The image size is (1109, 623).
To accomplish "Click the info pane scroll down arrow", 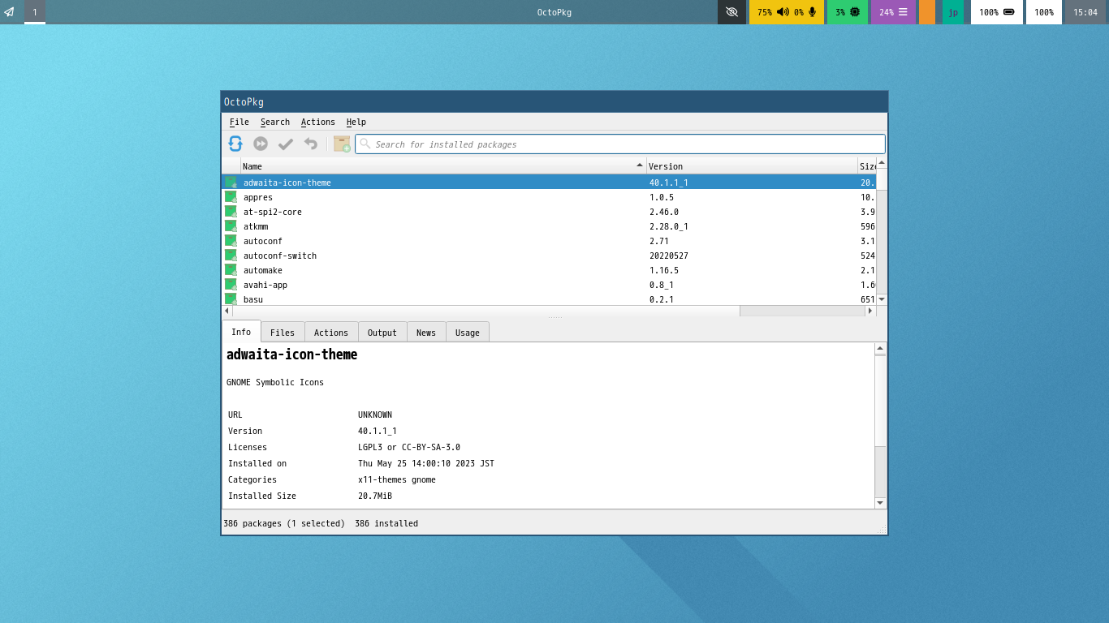I will point(880,503).
